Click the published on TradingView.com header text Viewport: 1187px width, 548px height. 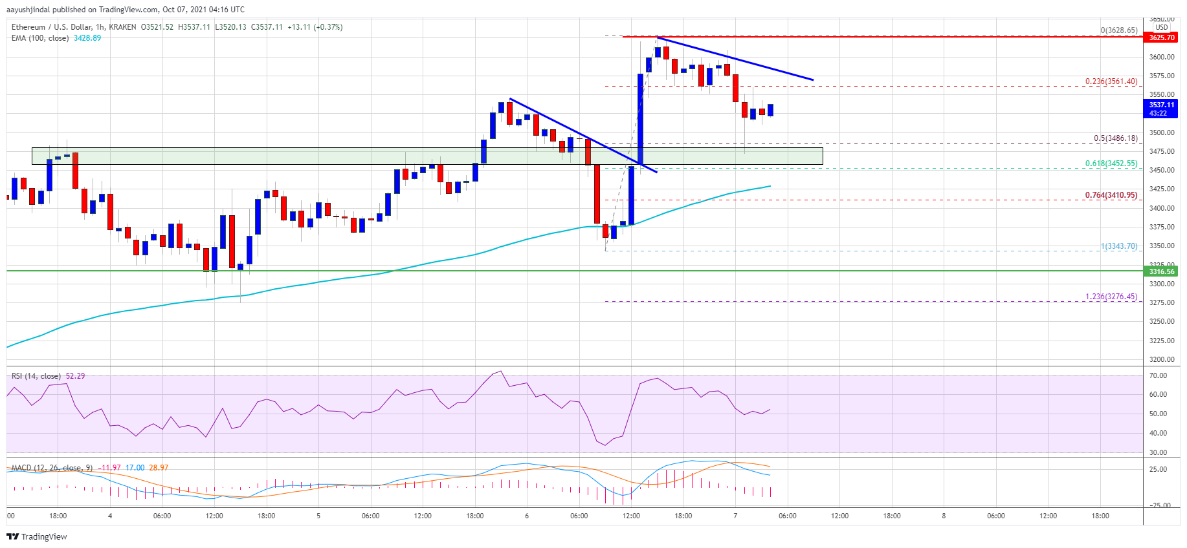pyautogui.click(x=126, y=10)
